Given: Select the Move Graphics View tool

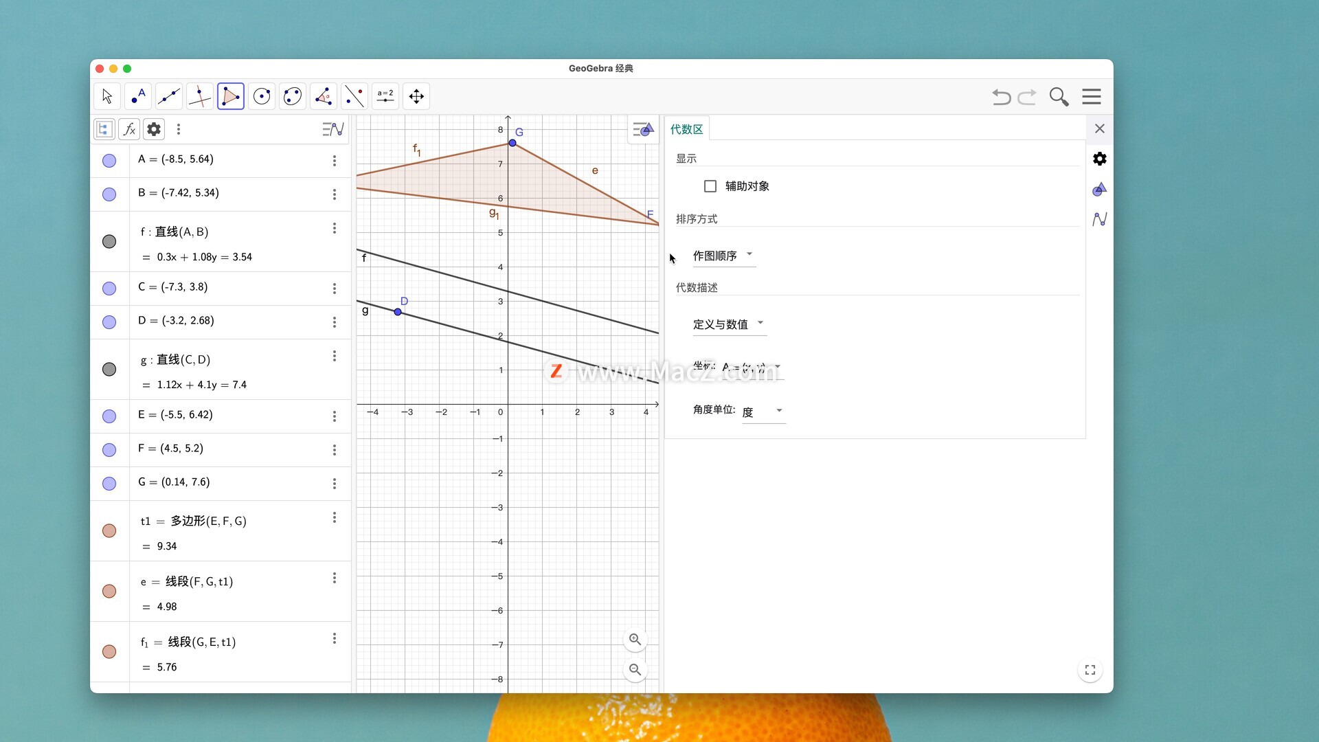Looking at the screenshot, I should coord(416,96).
